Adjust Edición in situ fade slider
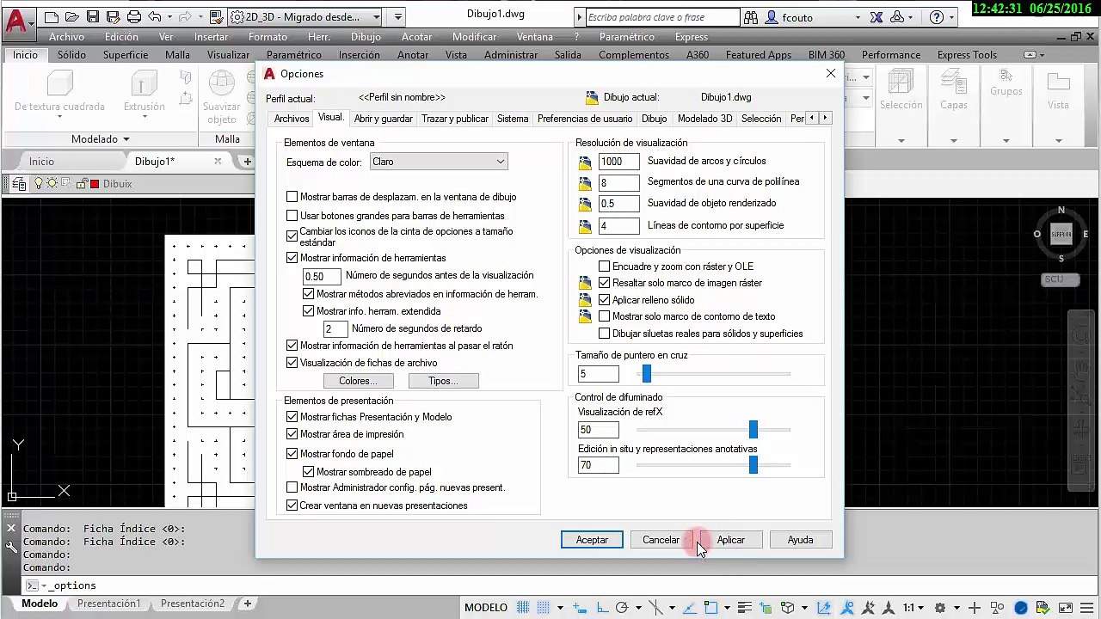Image resolution: width=1101 pixels, height=619 pixels. tap(753, 465)
